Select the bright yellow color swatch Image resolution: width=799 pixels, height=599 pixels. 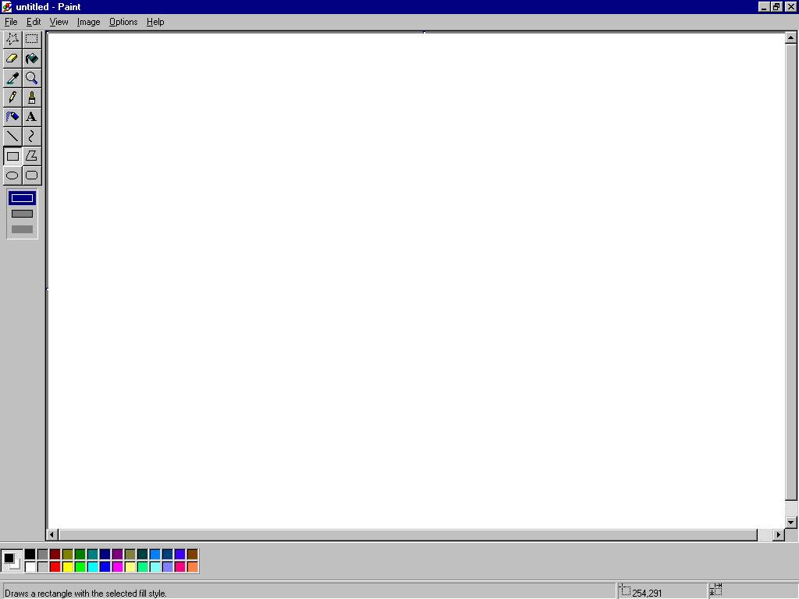68,567
